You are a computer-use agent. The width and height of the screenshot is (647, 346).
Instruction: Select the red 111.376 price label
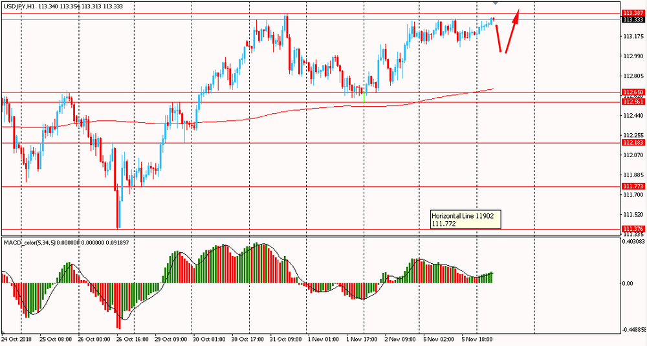point(633,229)
